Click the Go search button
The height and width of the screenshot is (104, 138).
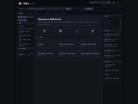pos(109,3)
